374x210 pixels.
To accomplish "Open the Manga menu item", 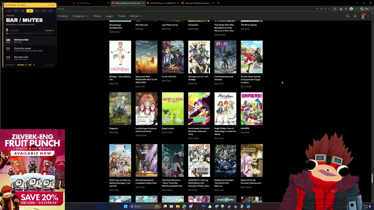I will pos(97,16).
